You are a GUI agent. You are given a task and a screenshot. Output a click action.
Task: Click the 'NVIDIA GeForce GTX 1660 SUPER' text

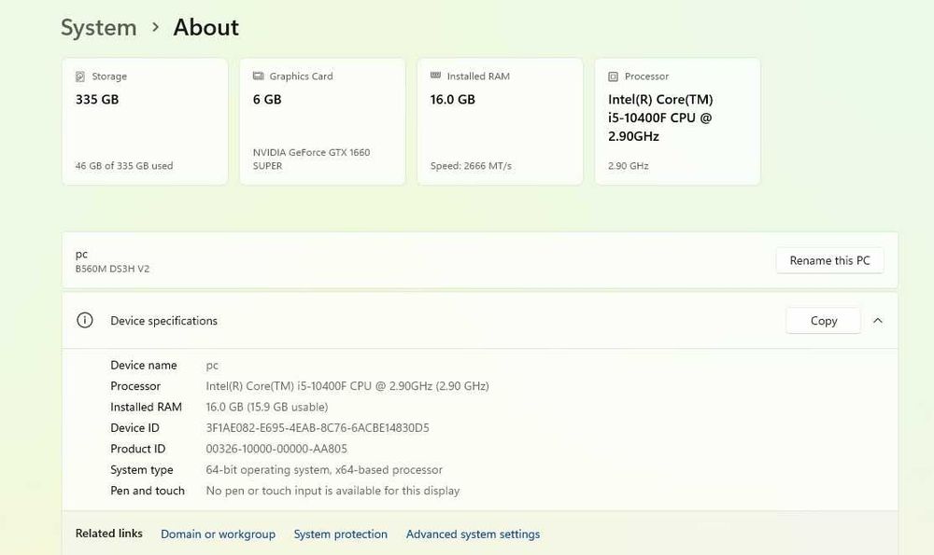(312, 159)
